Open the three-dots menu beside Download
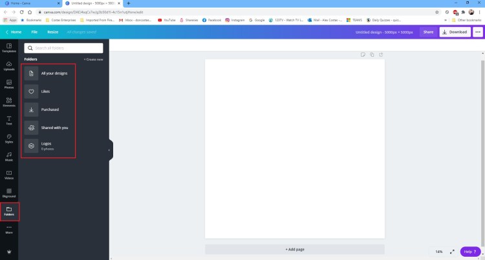Image resolution: width=485 pixels, height=260 pixels. (478, 32)
